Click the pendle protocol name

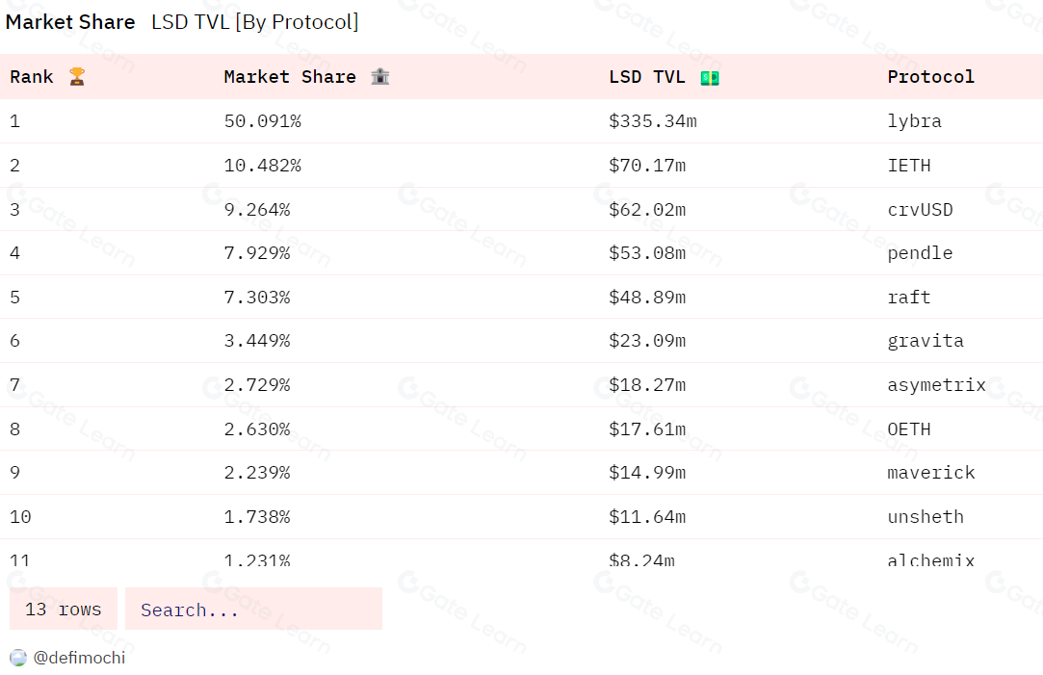tap(920, 253)
